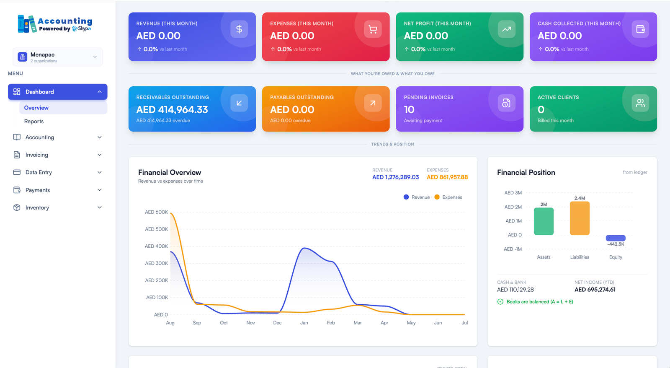Click the Books are balanced check icon
The height and width of the screenshot is (368, 670).
coord(500,302)
